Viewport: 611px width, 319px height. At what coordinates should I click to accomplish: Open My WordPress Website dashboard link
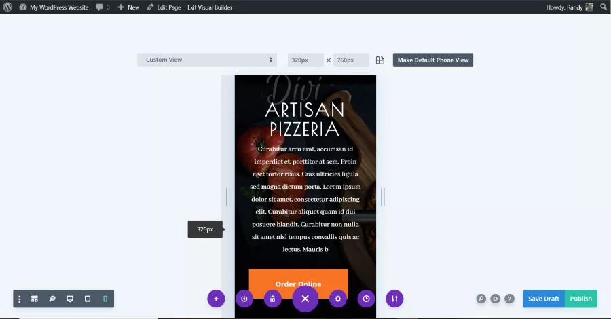tap(54, 7)
